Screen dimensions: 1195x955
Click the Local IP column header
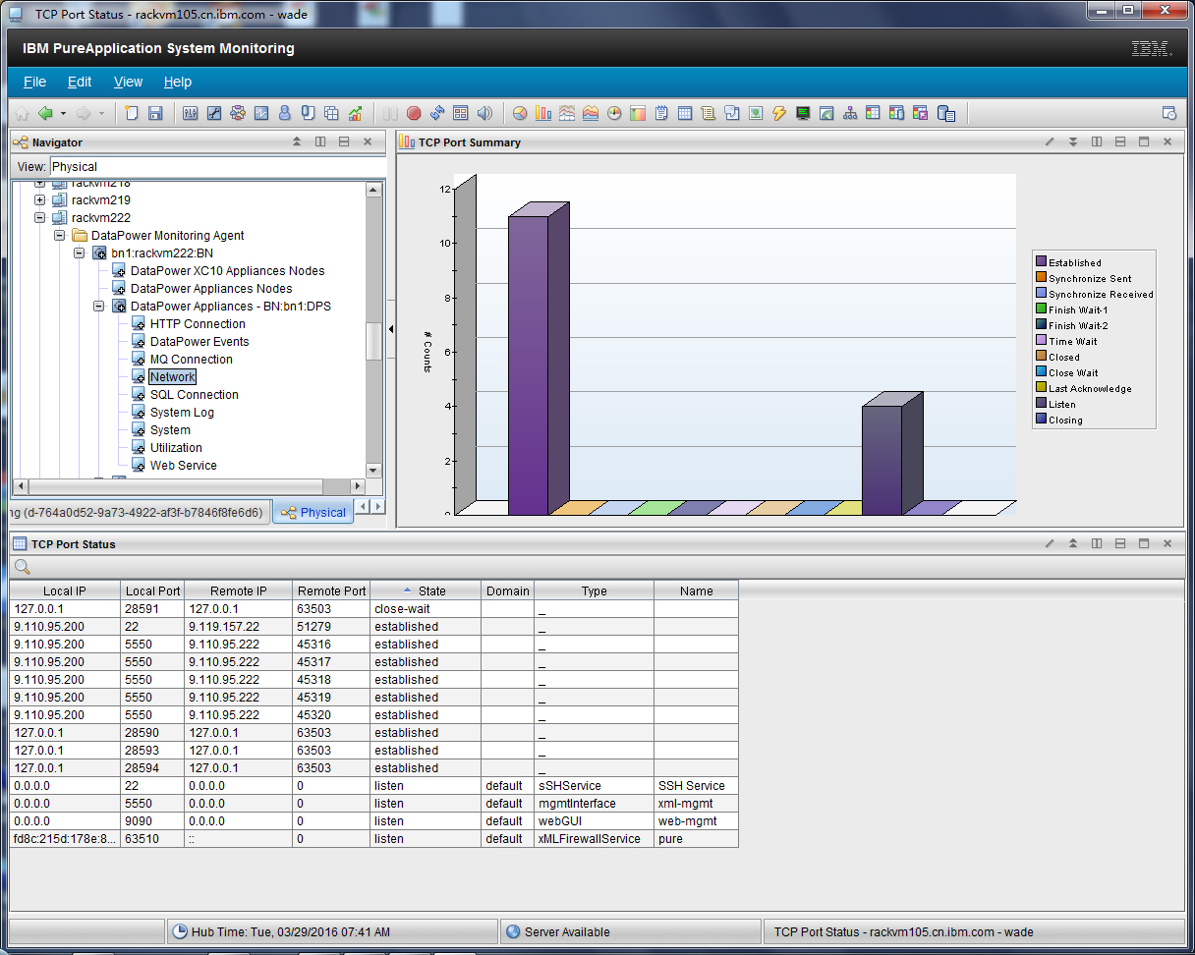pos(65,590)
